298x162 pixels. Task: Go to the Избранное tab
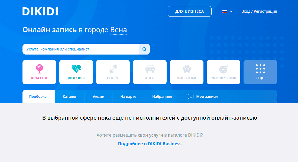162,96
